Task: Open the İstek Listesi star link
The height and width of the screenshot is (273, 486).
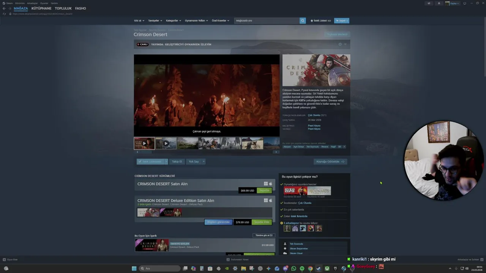Action: (320, 20)
